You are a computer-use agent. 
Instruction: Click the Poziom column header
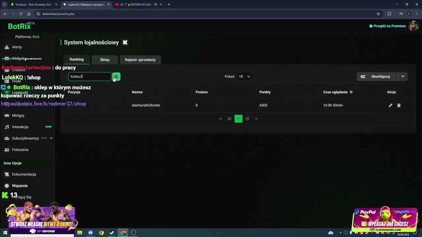[x=201, y=92]
